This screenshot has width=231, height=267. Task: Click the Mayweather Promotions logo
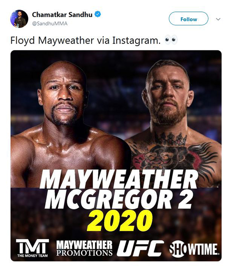coord(84,248)
